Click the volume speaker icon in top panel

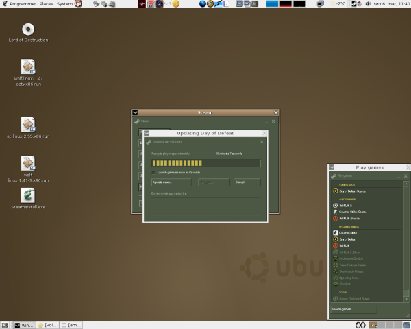click(x=368, y=3)
